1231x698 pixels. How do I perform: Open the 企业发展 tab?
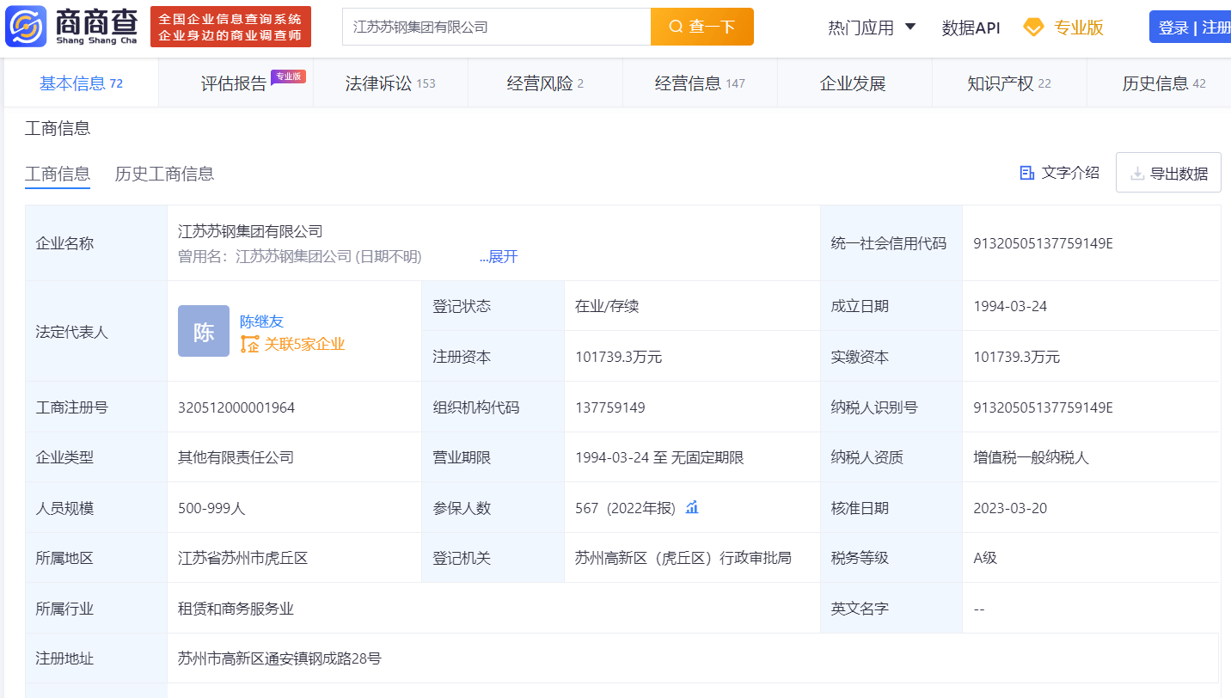(853, 83)
